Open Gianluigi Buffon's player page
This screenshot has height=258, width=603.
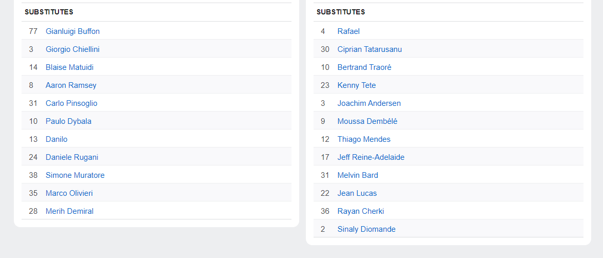[x=72, y=31]
